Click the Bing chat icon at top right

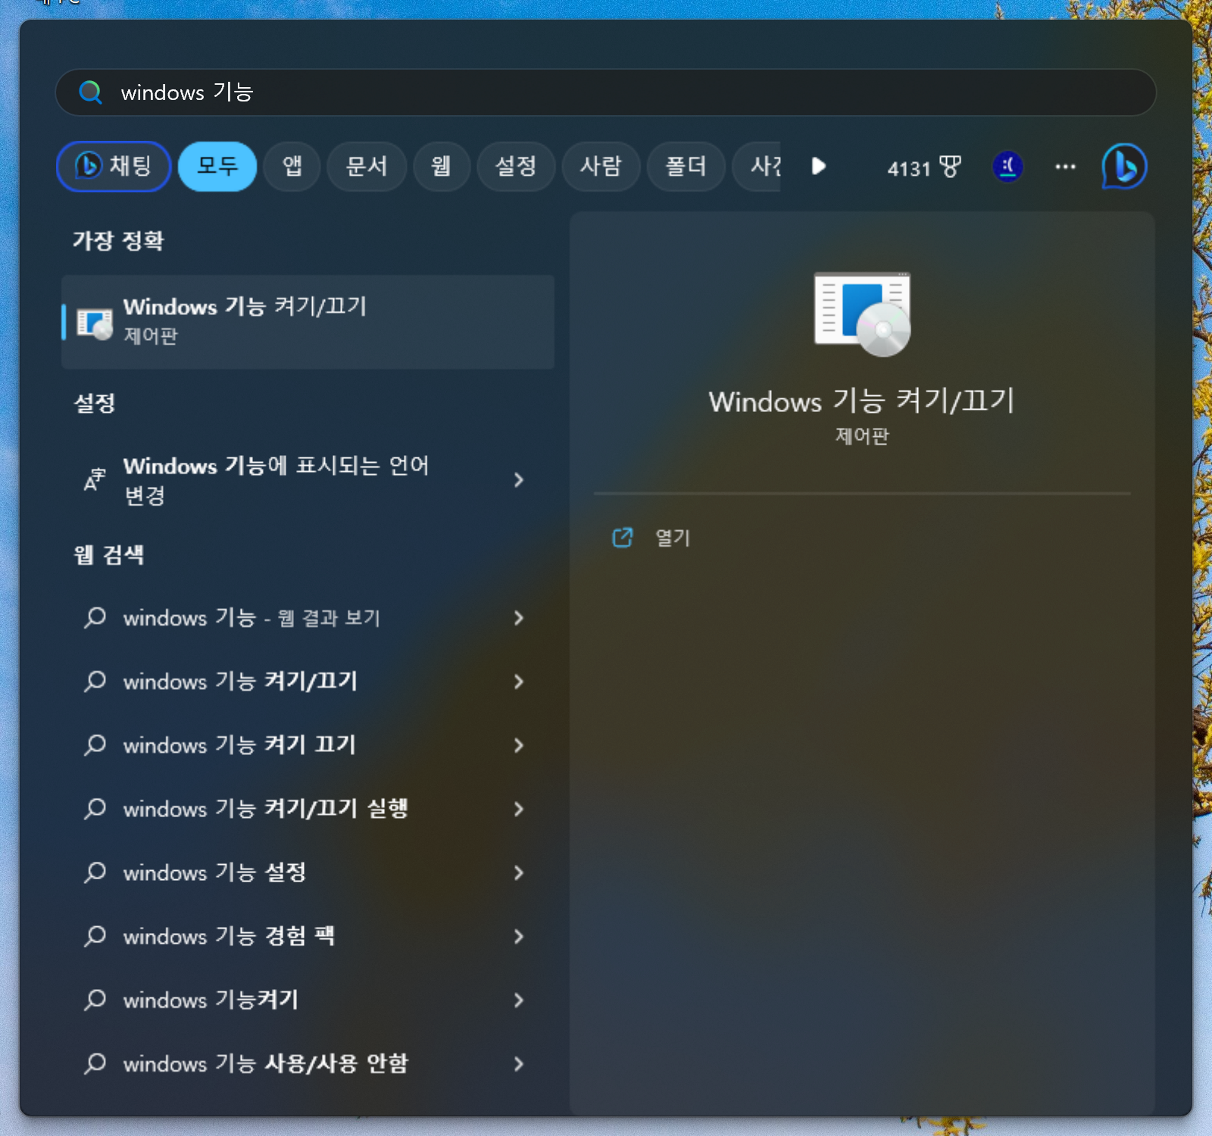1124,166
